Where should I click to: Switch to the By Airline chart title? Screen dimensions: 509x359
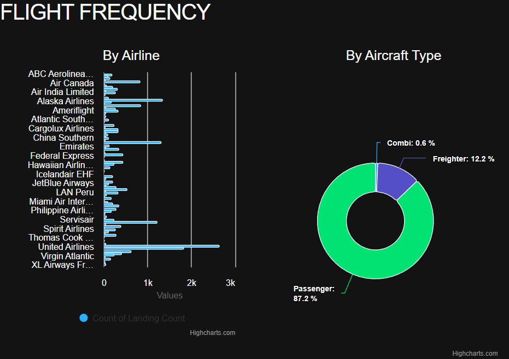click(131, 55)
